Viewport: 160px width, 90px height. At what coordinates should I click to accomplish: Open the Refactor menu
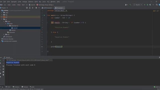(31, 2)
